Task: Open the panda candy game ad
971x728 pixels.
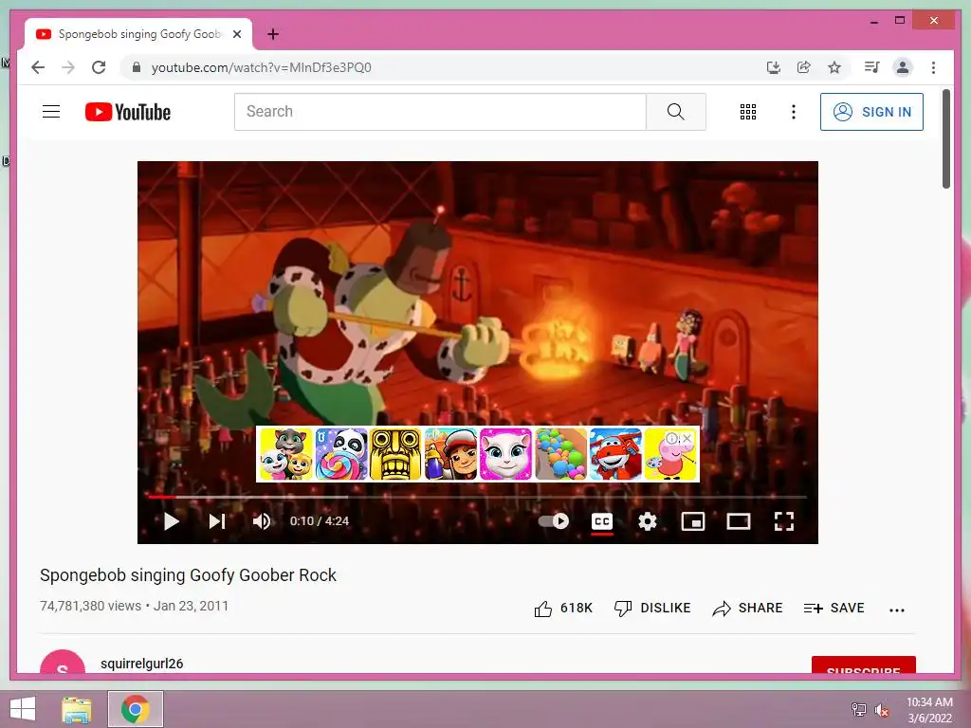Action: (341, 454)
